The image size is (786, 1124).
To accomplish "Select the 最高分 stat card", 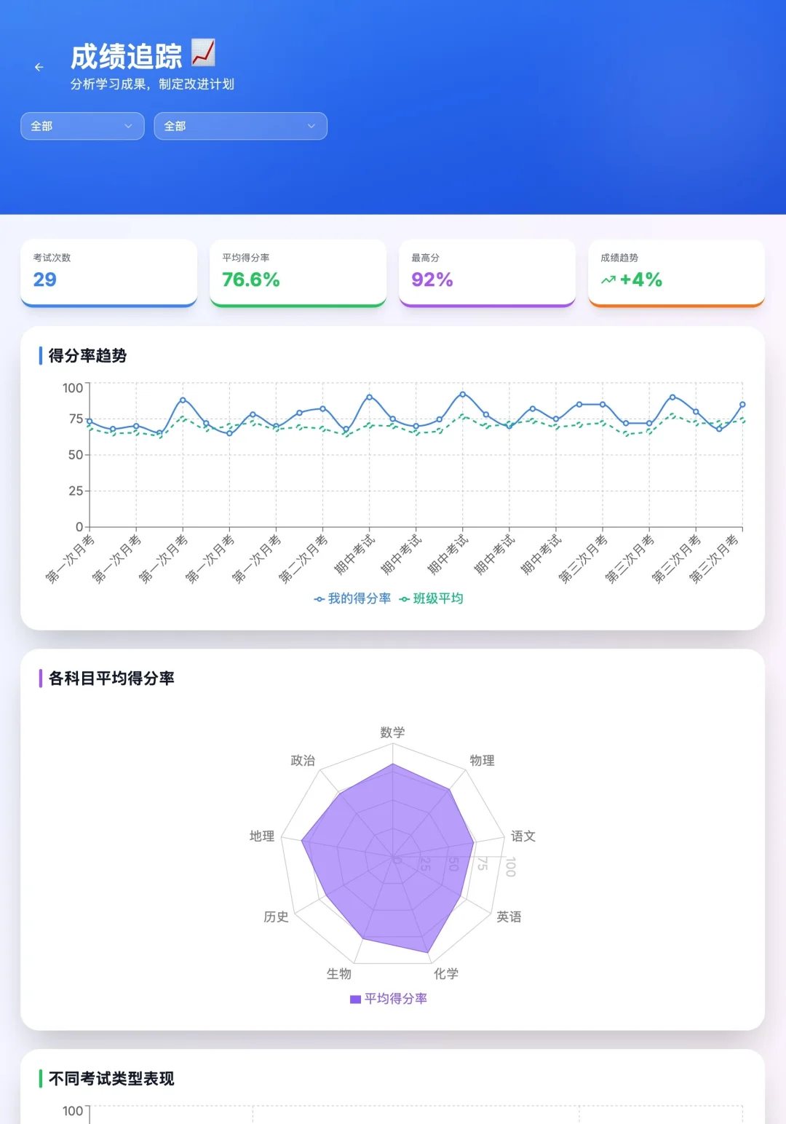I will [x=488, y=272].
